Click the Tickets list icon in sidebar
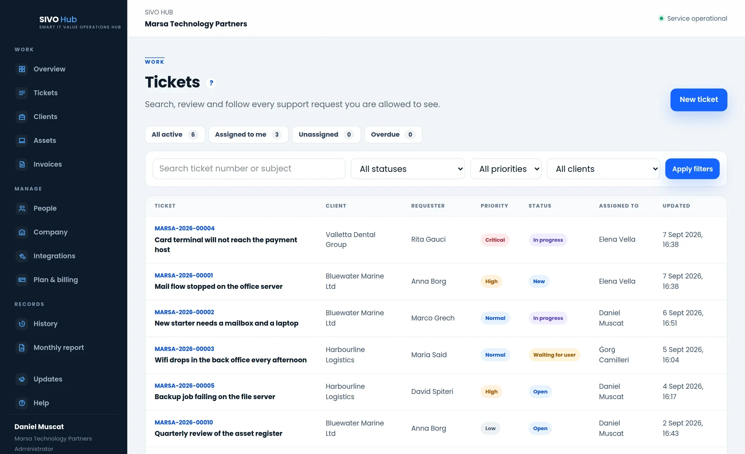 click(22, 93)
